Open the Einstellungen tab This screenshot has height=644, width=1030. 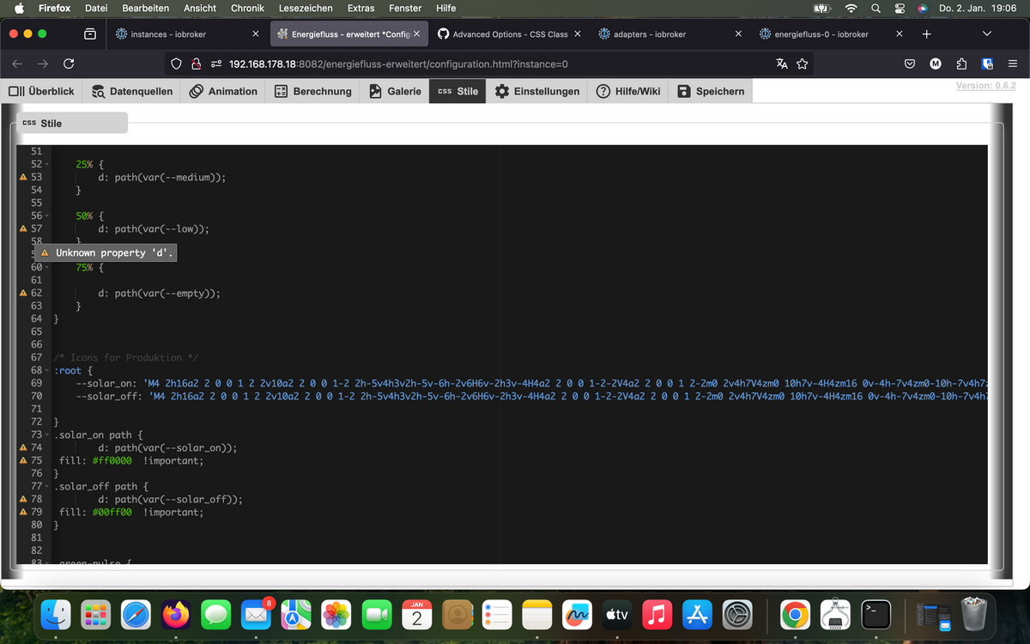[537, 91]
